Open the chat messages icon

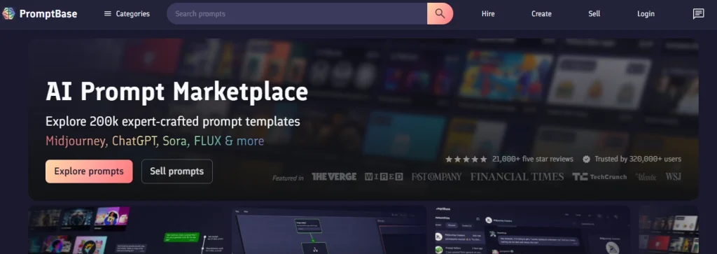click(698, 14)
